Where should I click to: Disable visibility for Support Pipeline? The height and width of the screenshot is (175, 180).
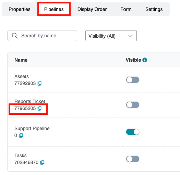click(x=133, y=132)
